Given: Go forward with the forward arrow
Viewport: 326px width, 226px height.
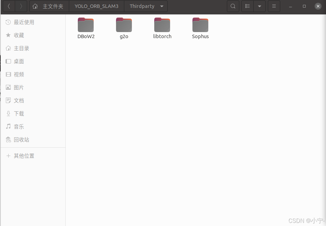Looking at the screenshot, I should click(21, 6).
